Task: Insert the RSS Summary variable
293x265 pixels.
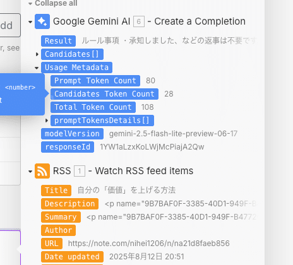Action: tap(61, 217)
